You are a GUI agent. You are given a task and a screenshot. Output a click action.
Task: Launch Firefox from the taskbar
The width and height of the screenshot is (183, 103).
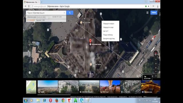[57, 100]
